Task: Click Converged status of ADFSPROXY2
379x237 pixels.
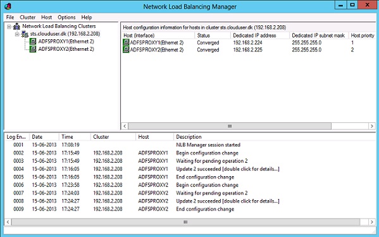Action: pos(208,50)
